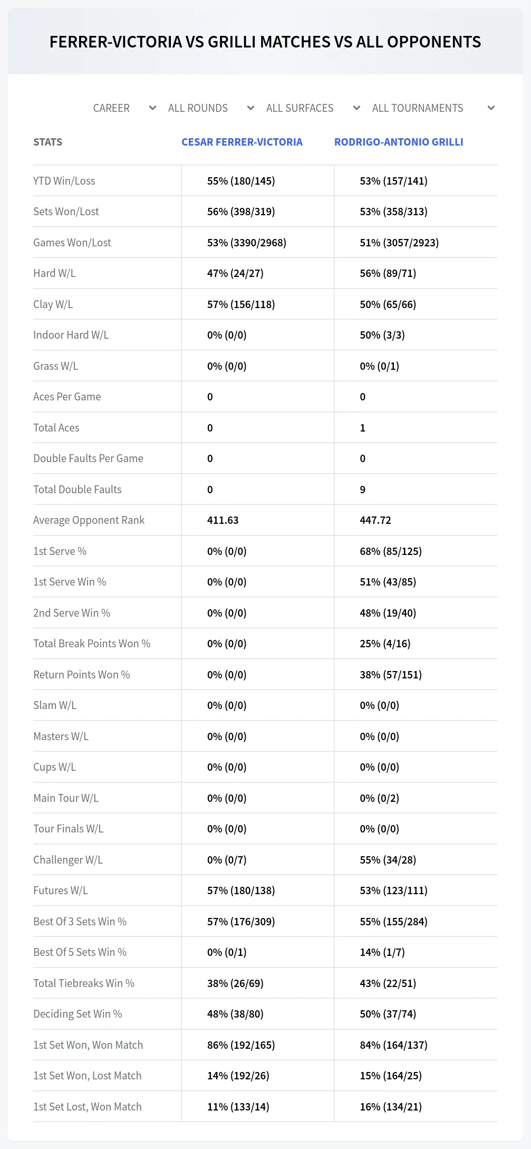Screen dimensions: 531x1149
Task: Open Cesar Ferrer-Victoria player link
Action: point(242,142)
